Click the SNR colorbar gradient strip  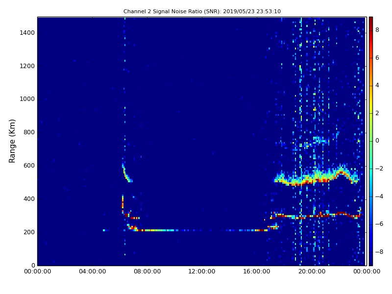tap(371, 141)
